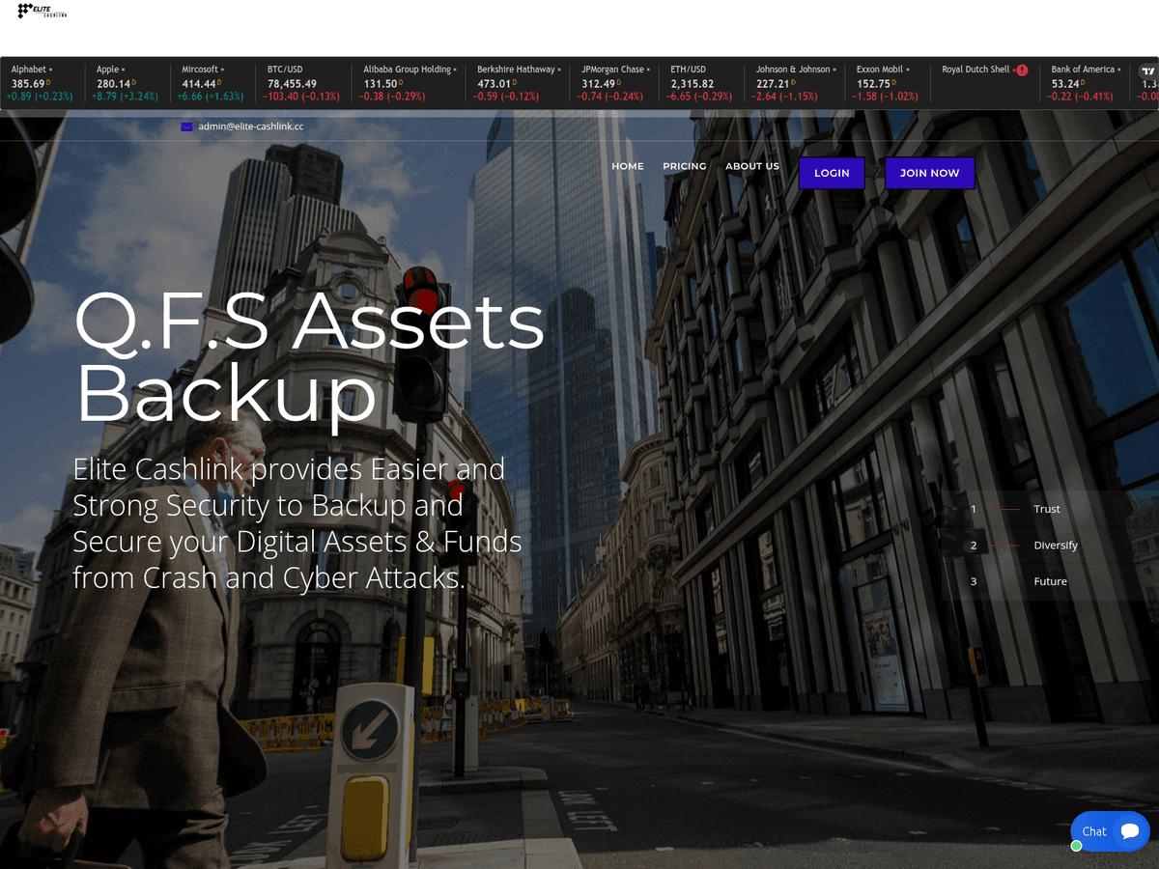Open the ETH/USD ticker quote
Viewport: 1159px width, 869px height.
click(703, 83)
